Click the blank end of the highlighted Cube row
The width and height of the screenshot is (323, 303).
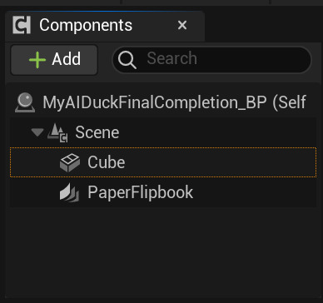(222, 162)
